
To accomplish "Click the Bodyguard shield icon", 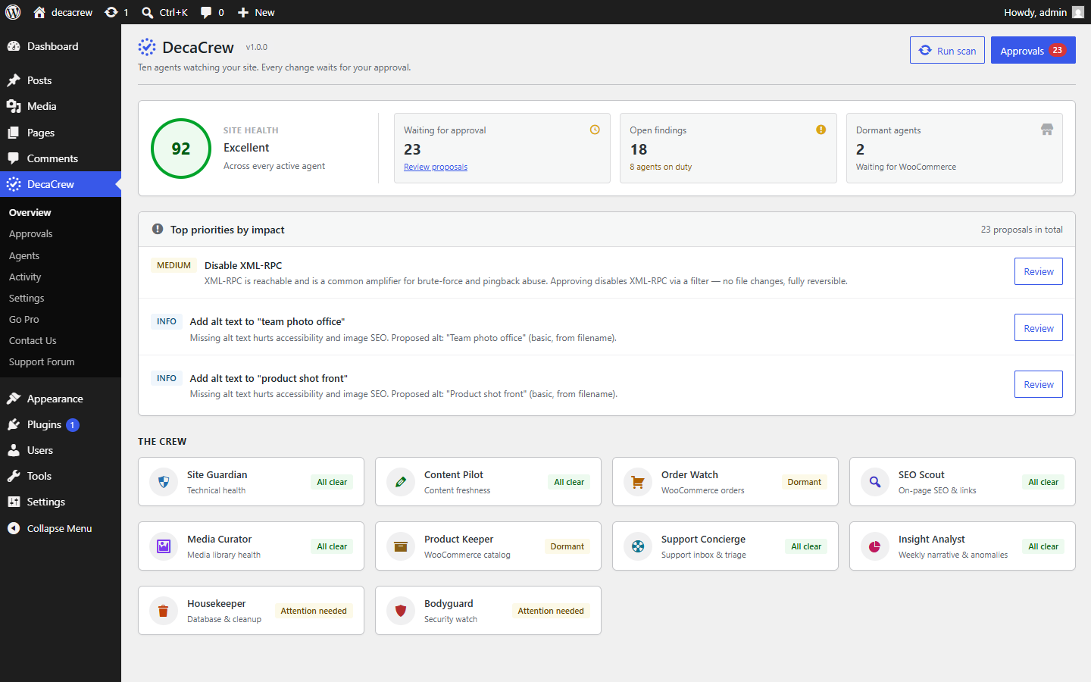I will point(401,611).
